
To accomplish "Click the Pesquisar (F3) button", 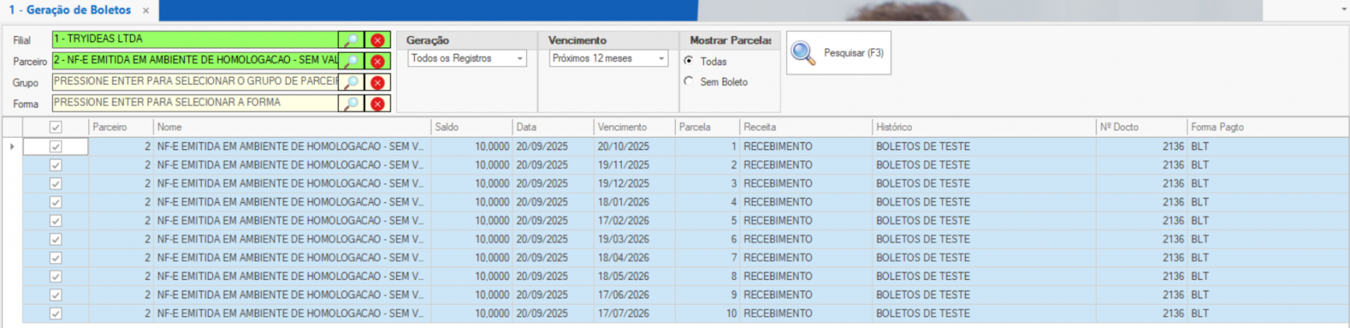I will 838,53.
